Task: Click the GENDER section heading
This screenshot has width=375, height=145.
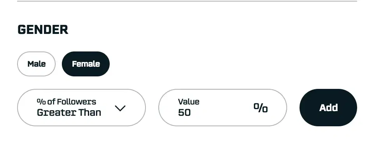Action: coord(43,30)
